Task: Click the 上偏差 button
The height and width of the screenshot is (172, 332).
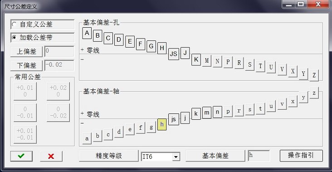Action: (x=26, y=51)
